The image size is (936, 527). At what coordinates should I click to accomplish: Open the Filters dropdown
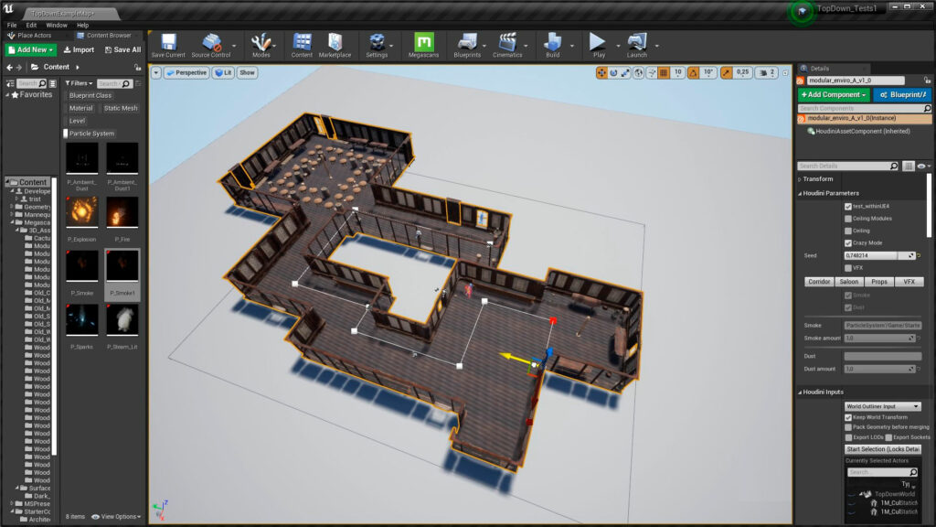79,83
